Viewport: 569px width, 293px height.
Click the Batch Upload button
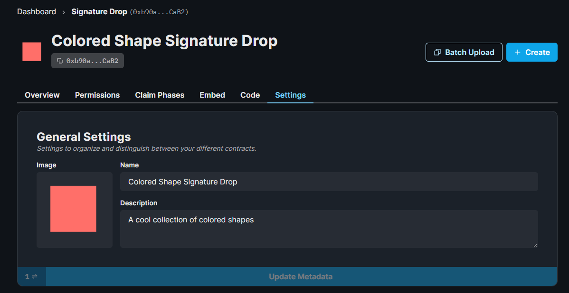click(x=464, y=52)
